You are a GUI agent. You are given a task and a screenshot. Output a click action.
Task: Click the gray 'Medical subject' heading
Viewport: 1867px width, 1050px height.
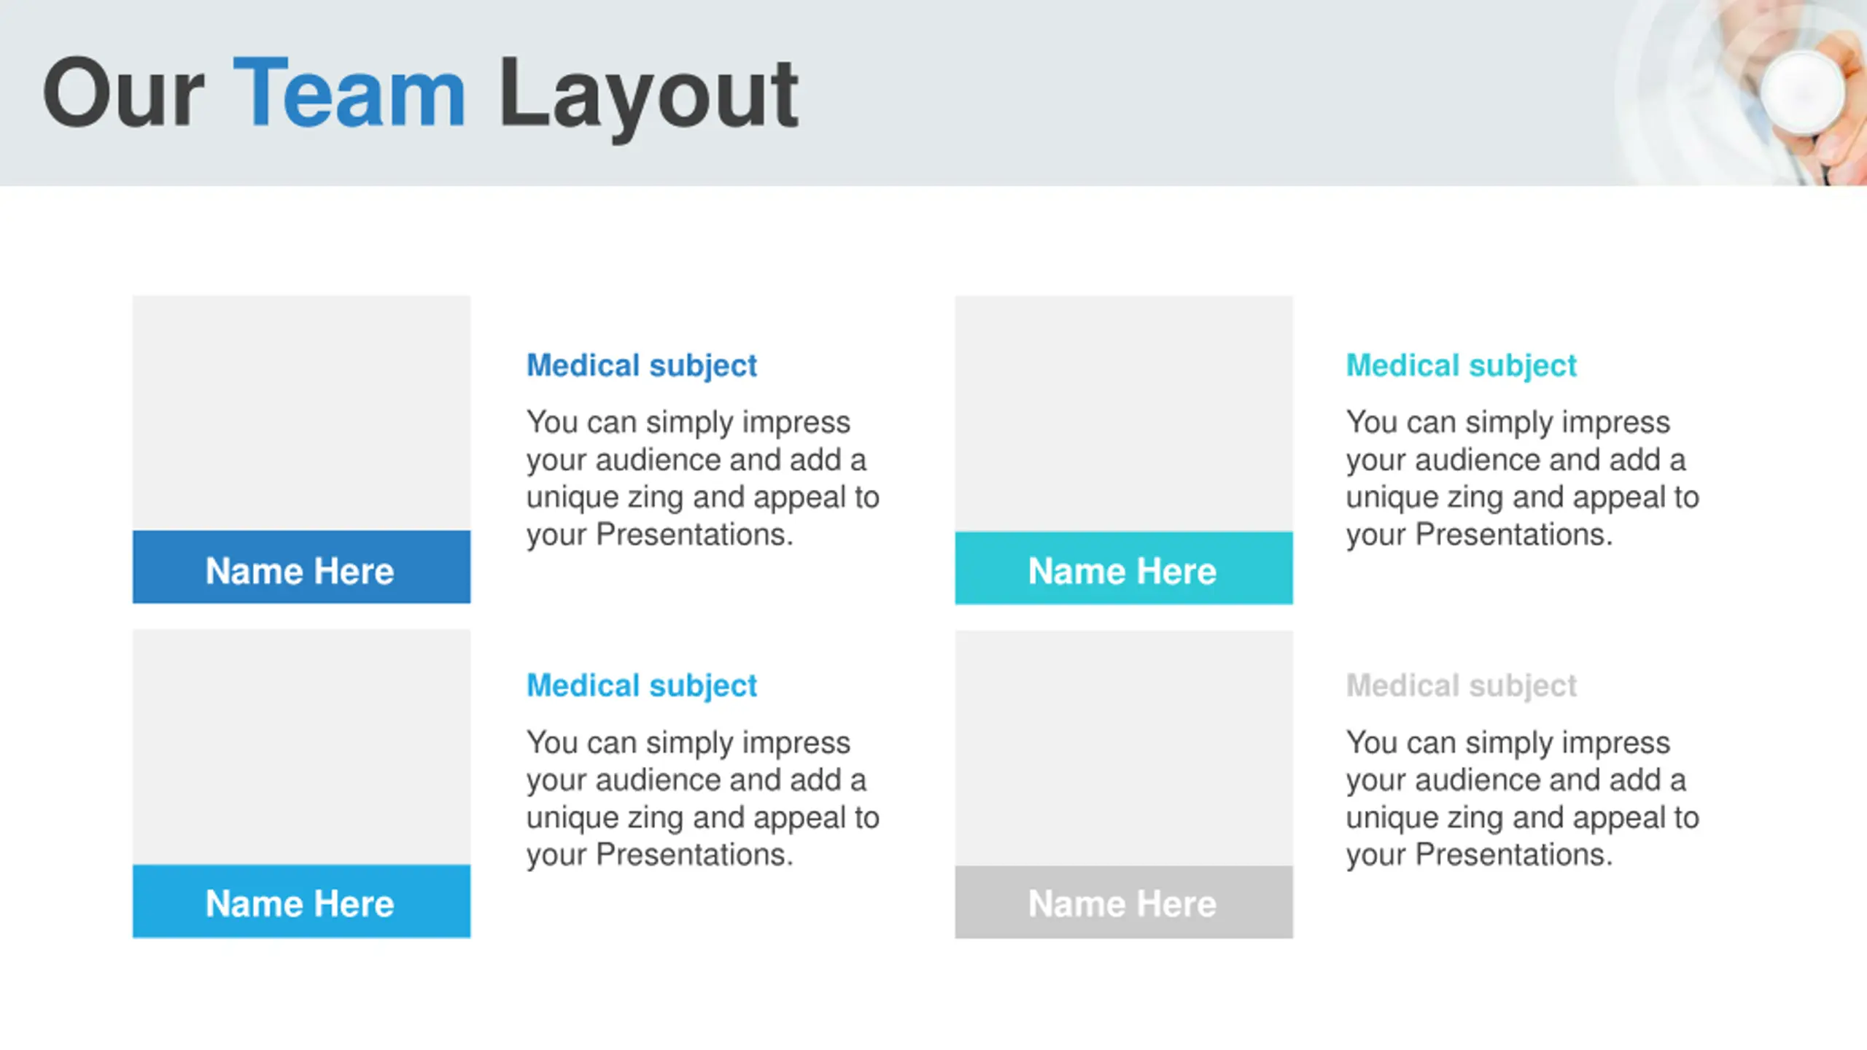tap(1461, 686)
